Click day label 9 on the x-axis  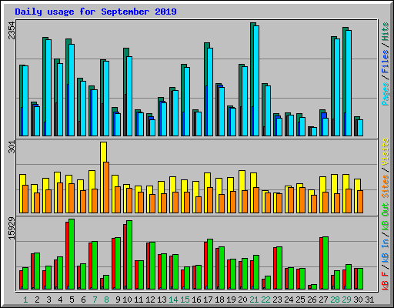coord(118,300)
